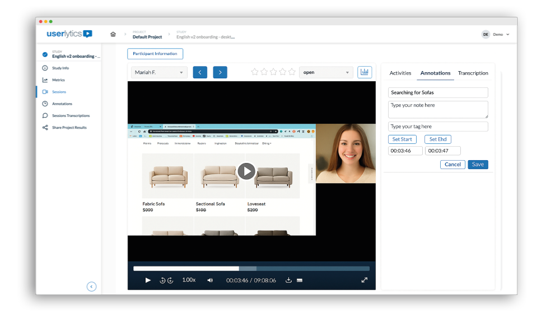The width and height of the screenshot is (560, 313).
Task: Switch to the Activities tab
Action: (x=400, y=73)
